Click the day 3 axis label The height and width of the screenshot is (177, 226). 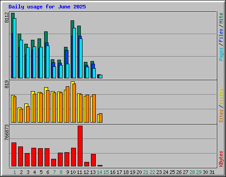point(28,172)
